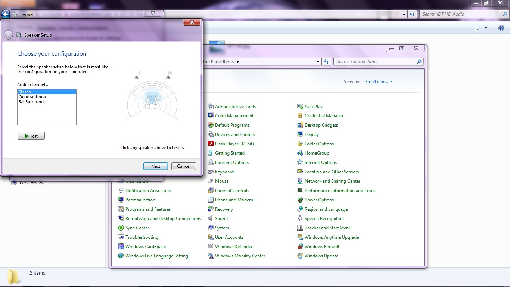Open Power Options link
This screenshot has height=287, width=510.
coord(319,200)
